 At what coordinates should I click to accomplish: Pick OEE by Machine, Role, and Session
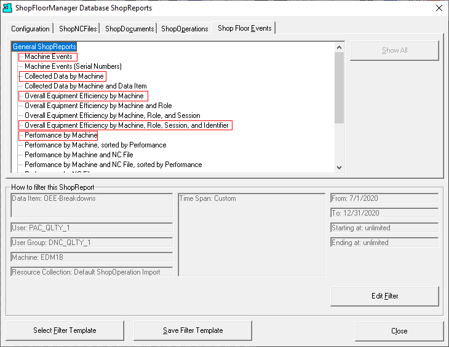pyautogui.click(x=113, y=115)
